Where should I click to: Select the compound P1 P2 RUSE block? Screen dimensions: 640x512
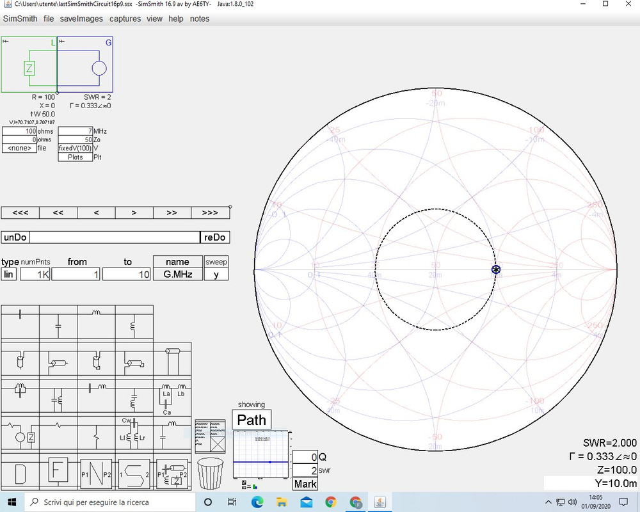172,474
